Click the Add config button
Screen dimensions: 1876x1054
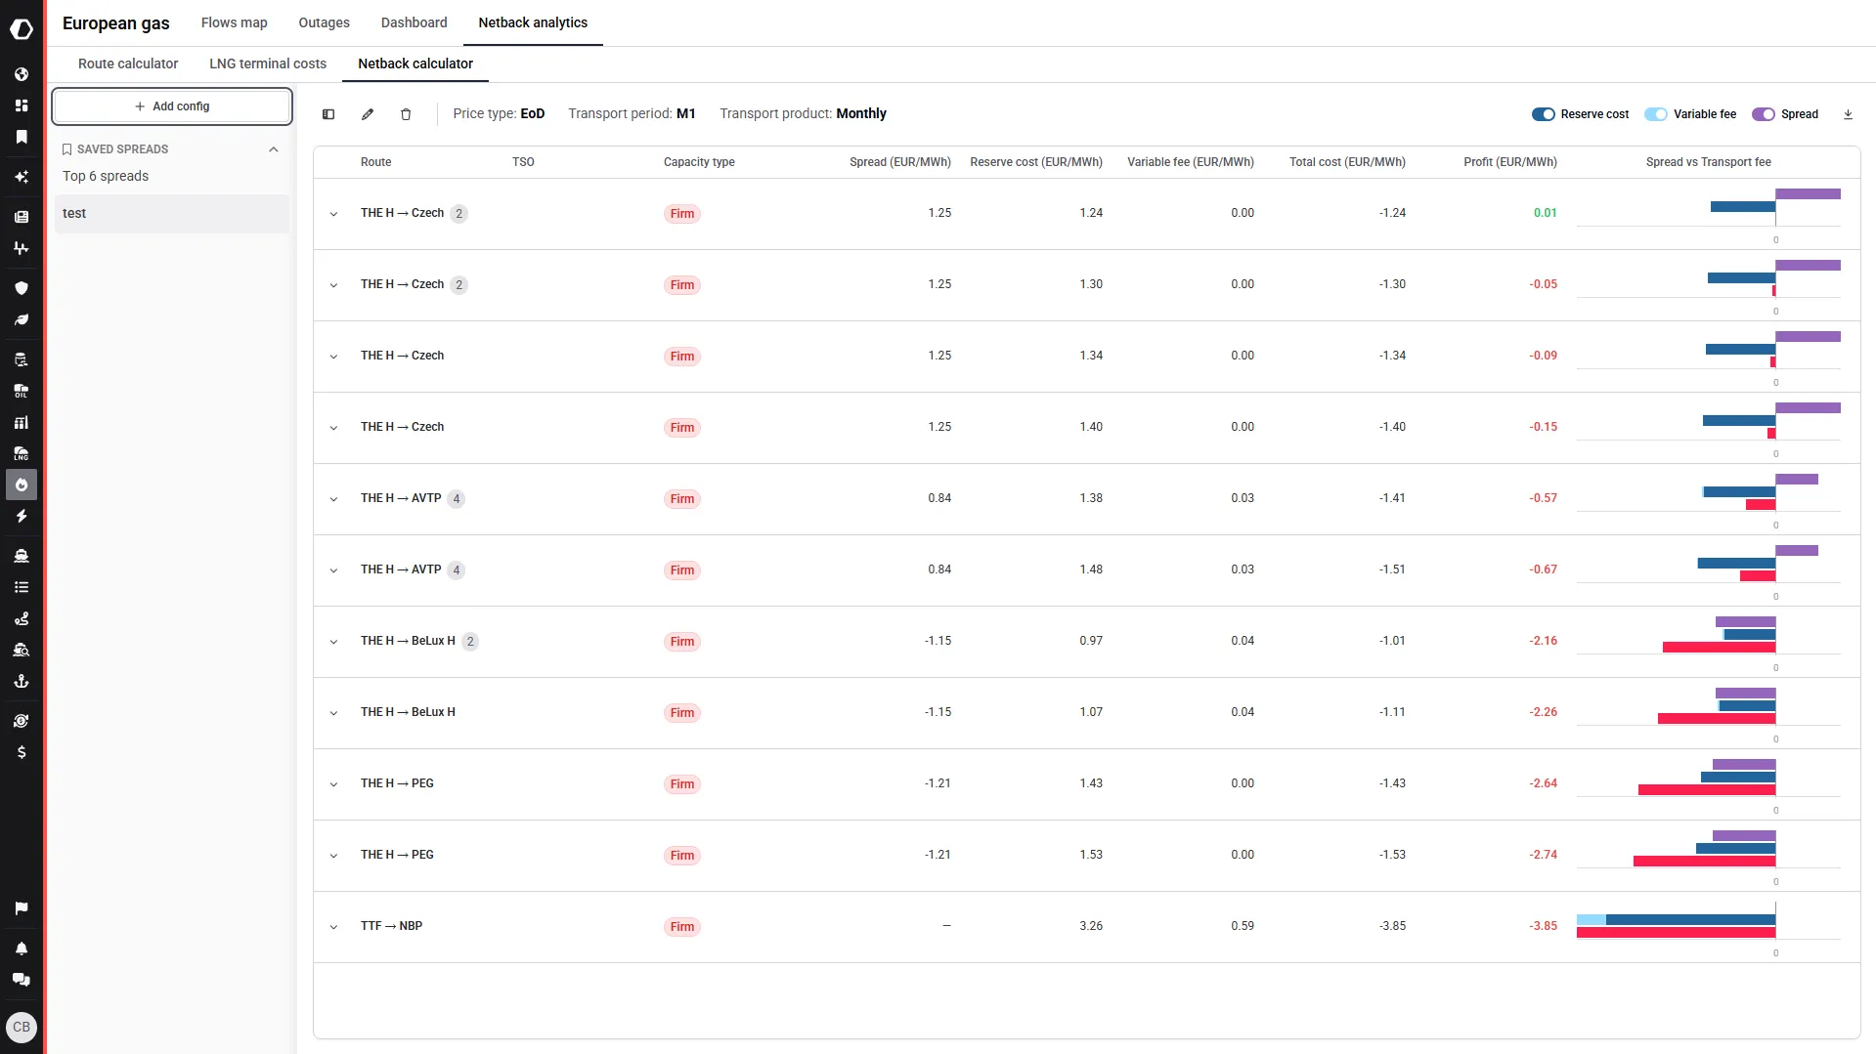(172, 106)
